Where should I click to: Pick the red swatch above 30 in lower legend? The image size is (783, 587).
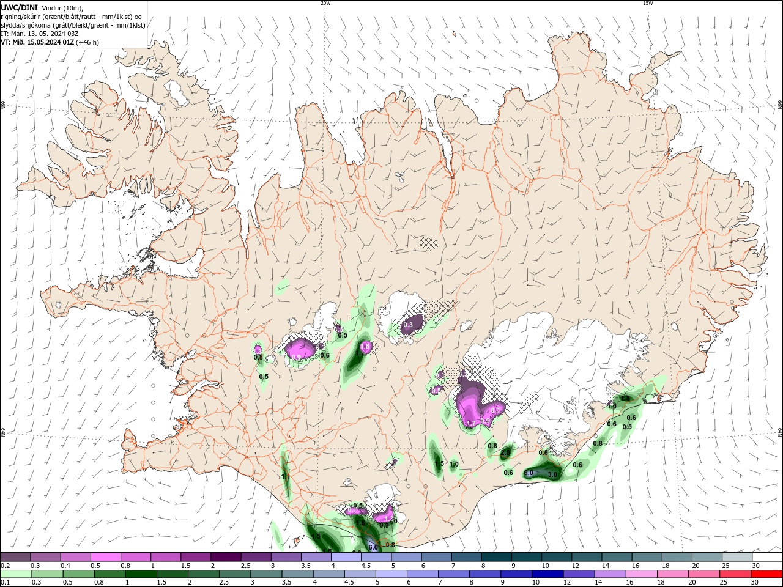coord(766,574)
